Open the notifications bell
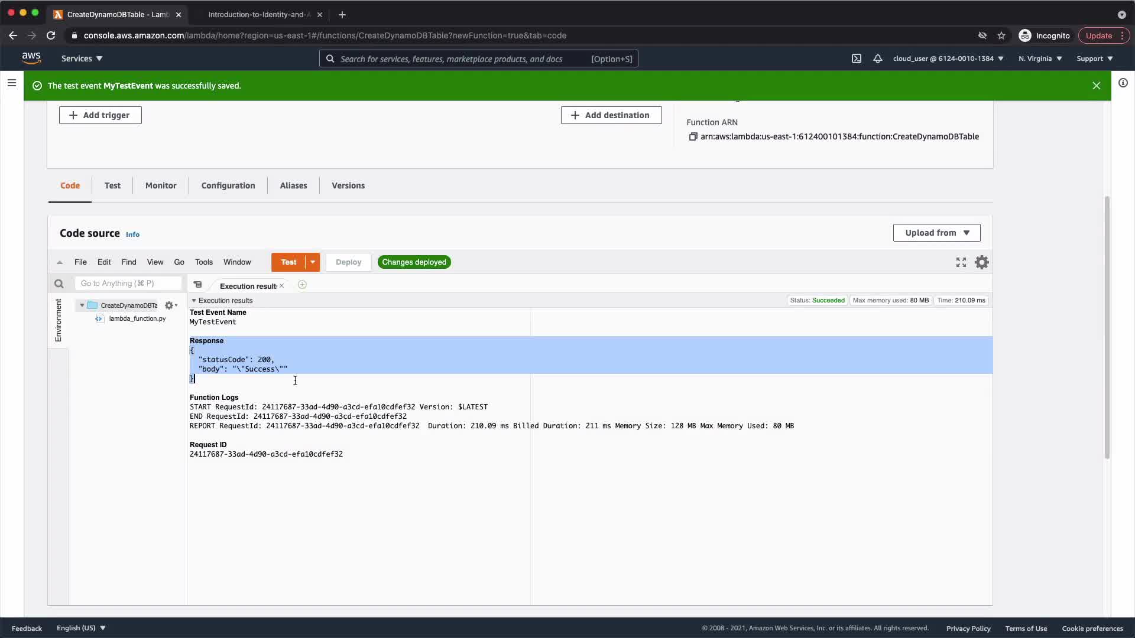The image size is (1135, 638). point(878,58)
